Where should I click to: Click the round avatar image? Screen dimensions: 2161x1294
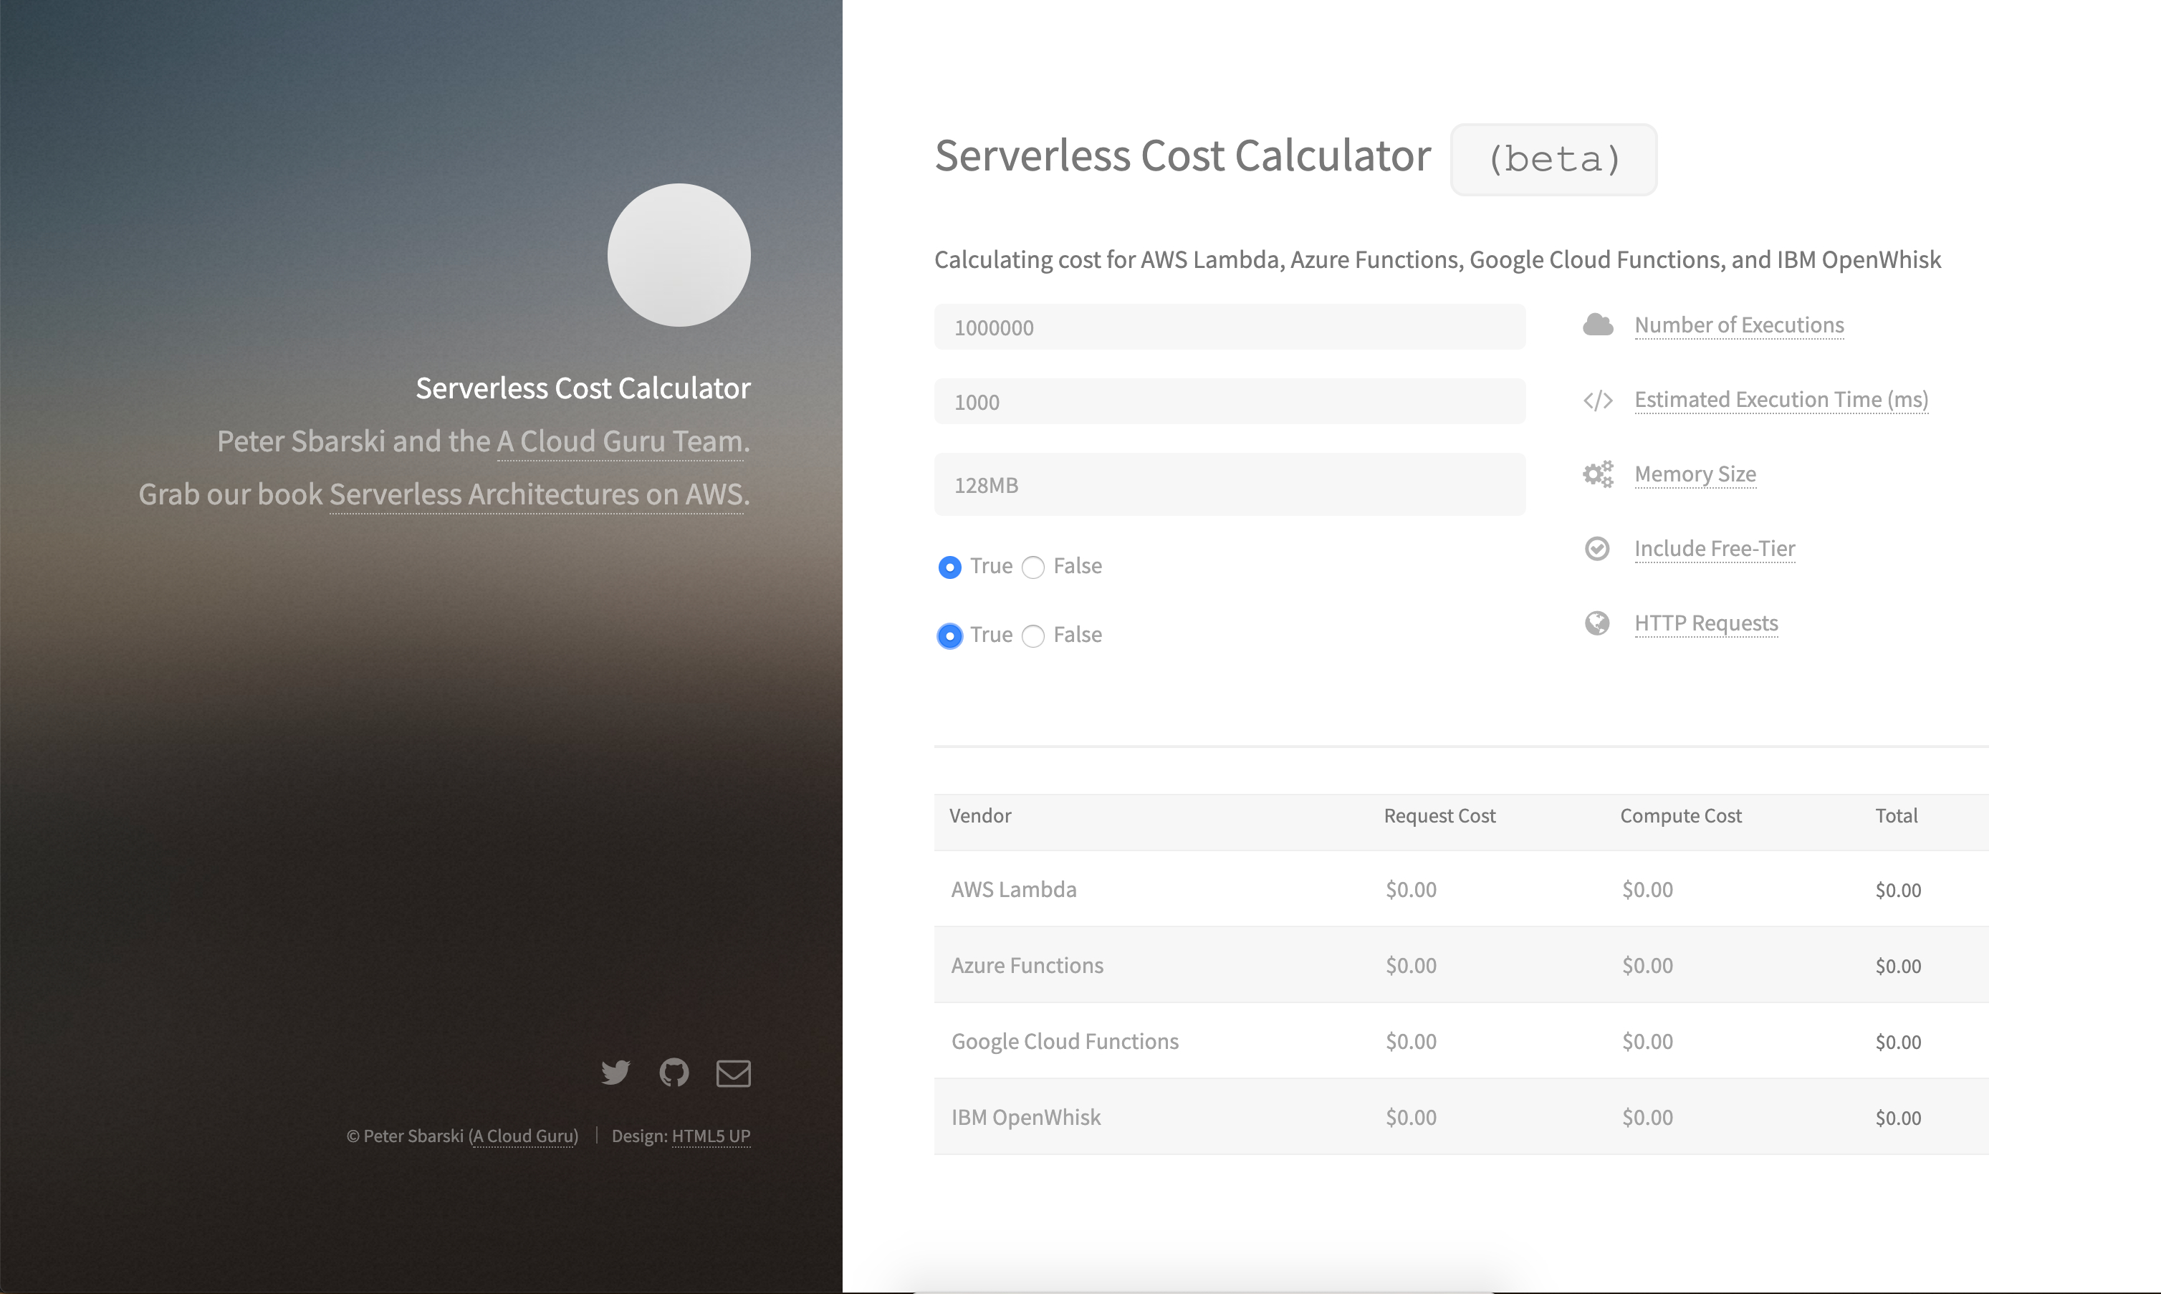pyautogui.click(x=679, y=256)
